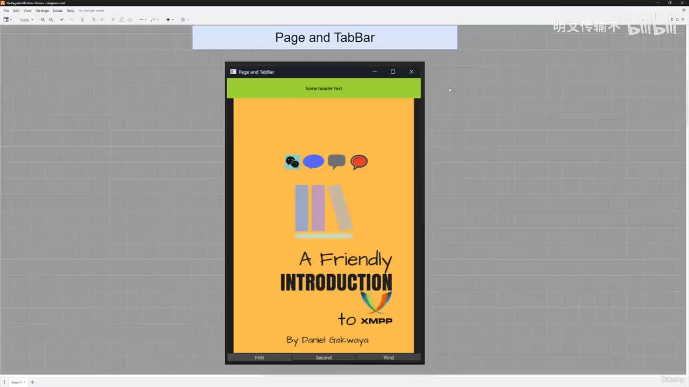Click the blue speech bubble icon

313,162
